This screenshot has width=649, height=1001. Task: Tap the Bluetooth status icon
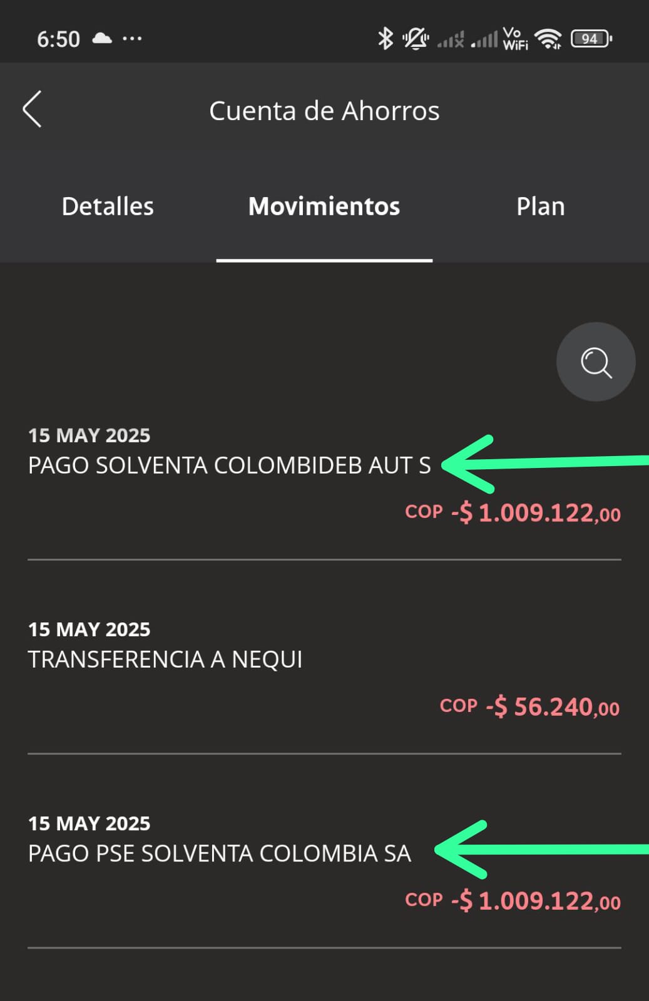tap(385, 39)
